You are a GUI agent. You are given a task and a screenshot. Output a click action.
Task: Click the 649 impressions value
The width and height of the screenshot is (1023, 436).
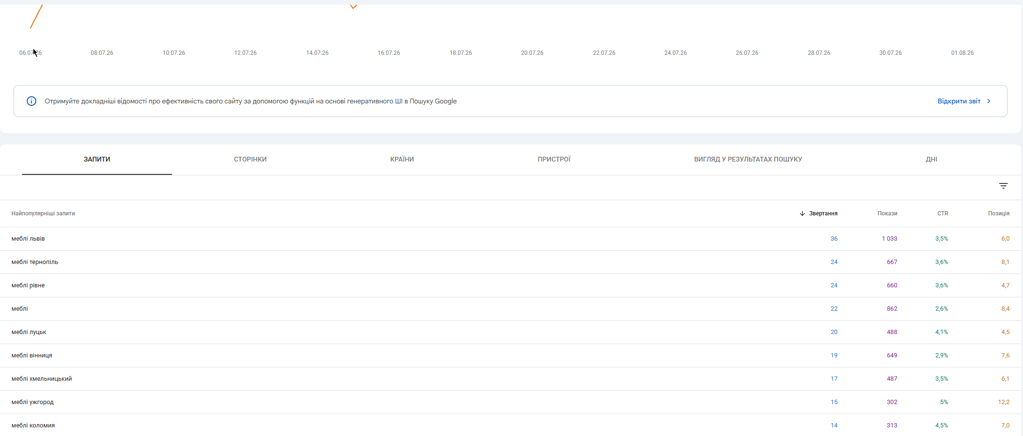[x=892, y=355]
